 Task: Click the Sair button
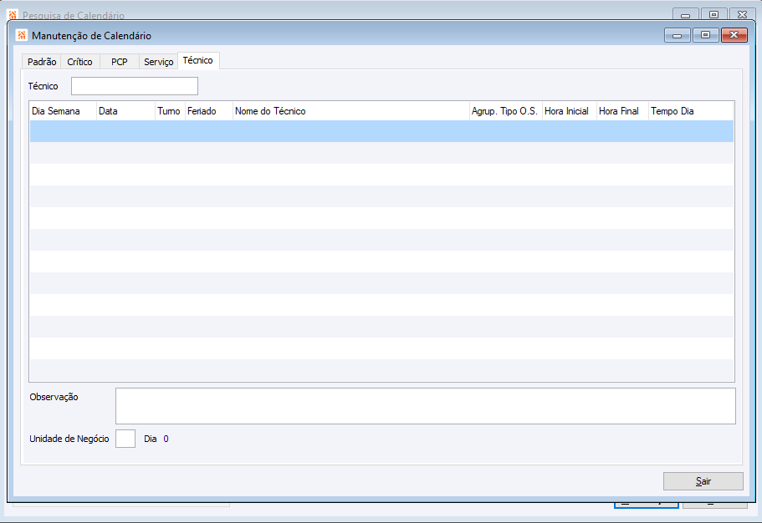click(x=703, y=480)
